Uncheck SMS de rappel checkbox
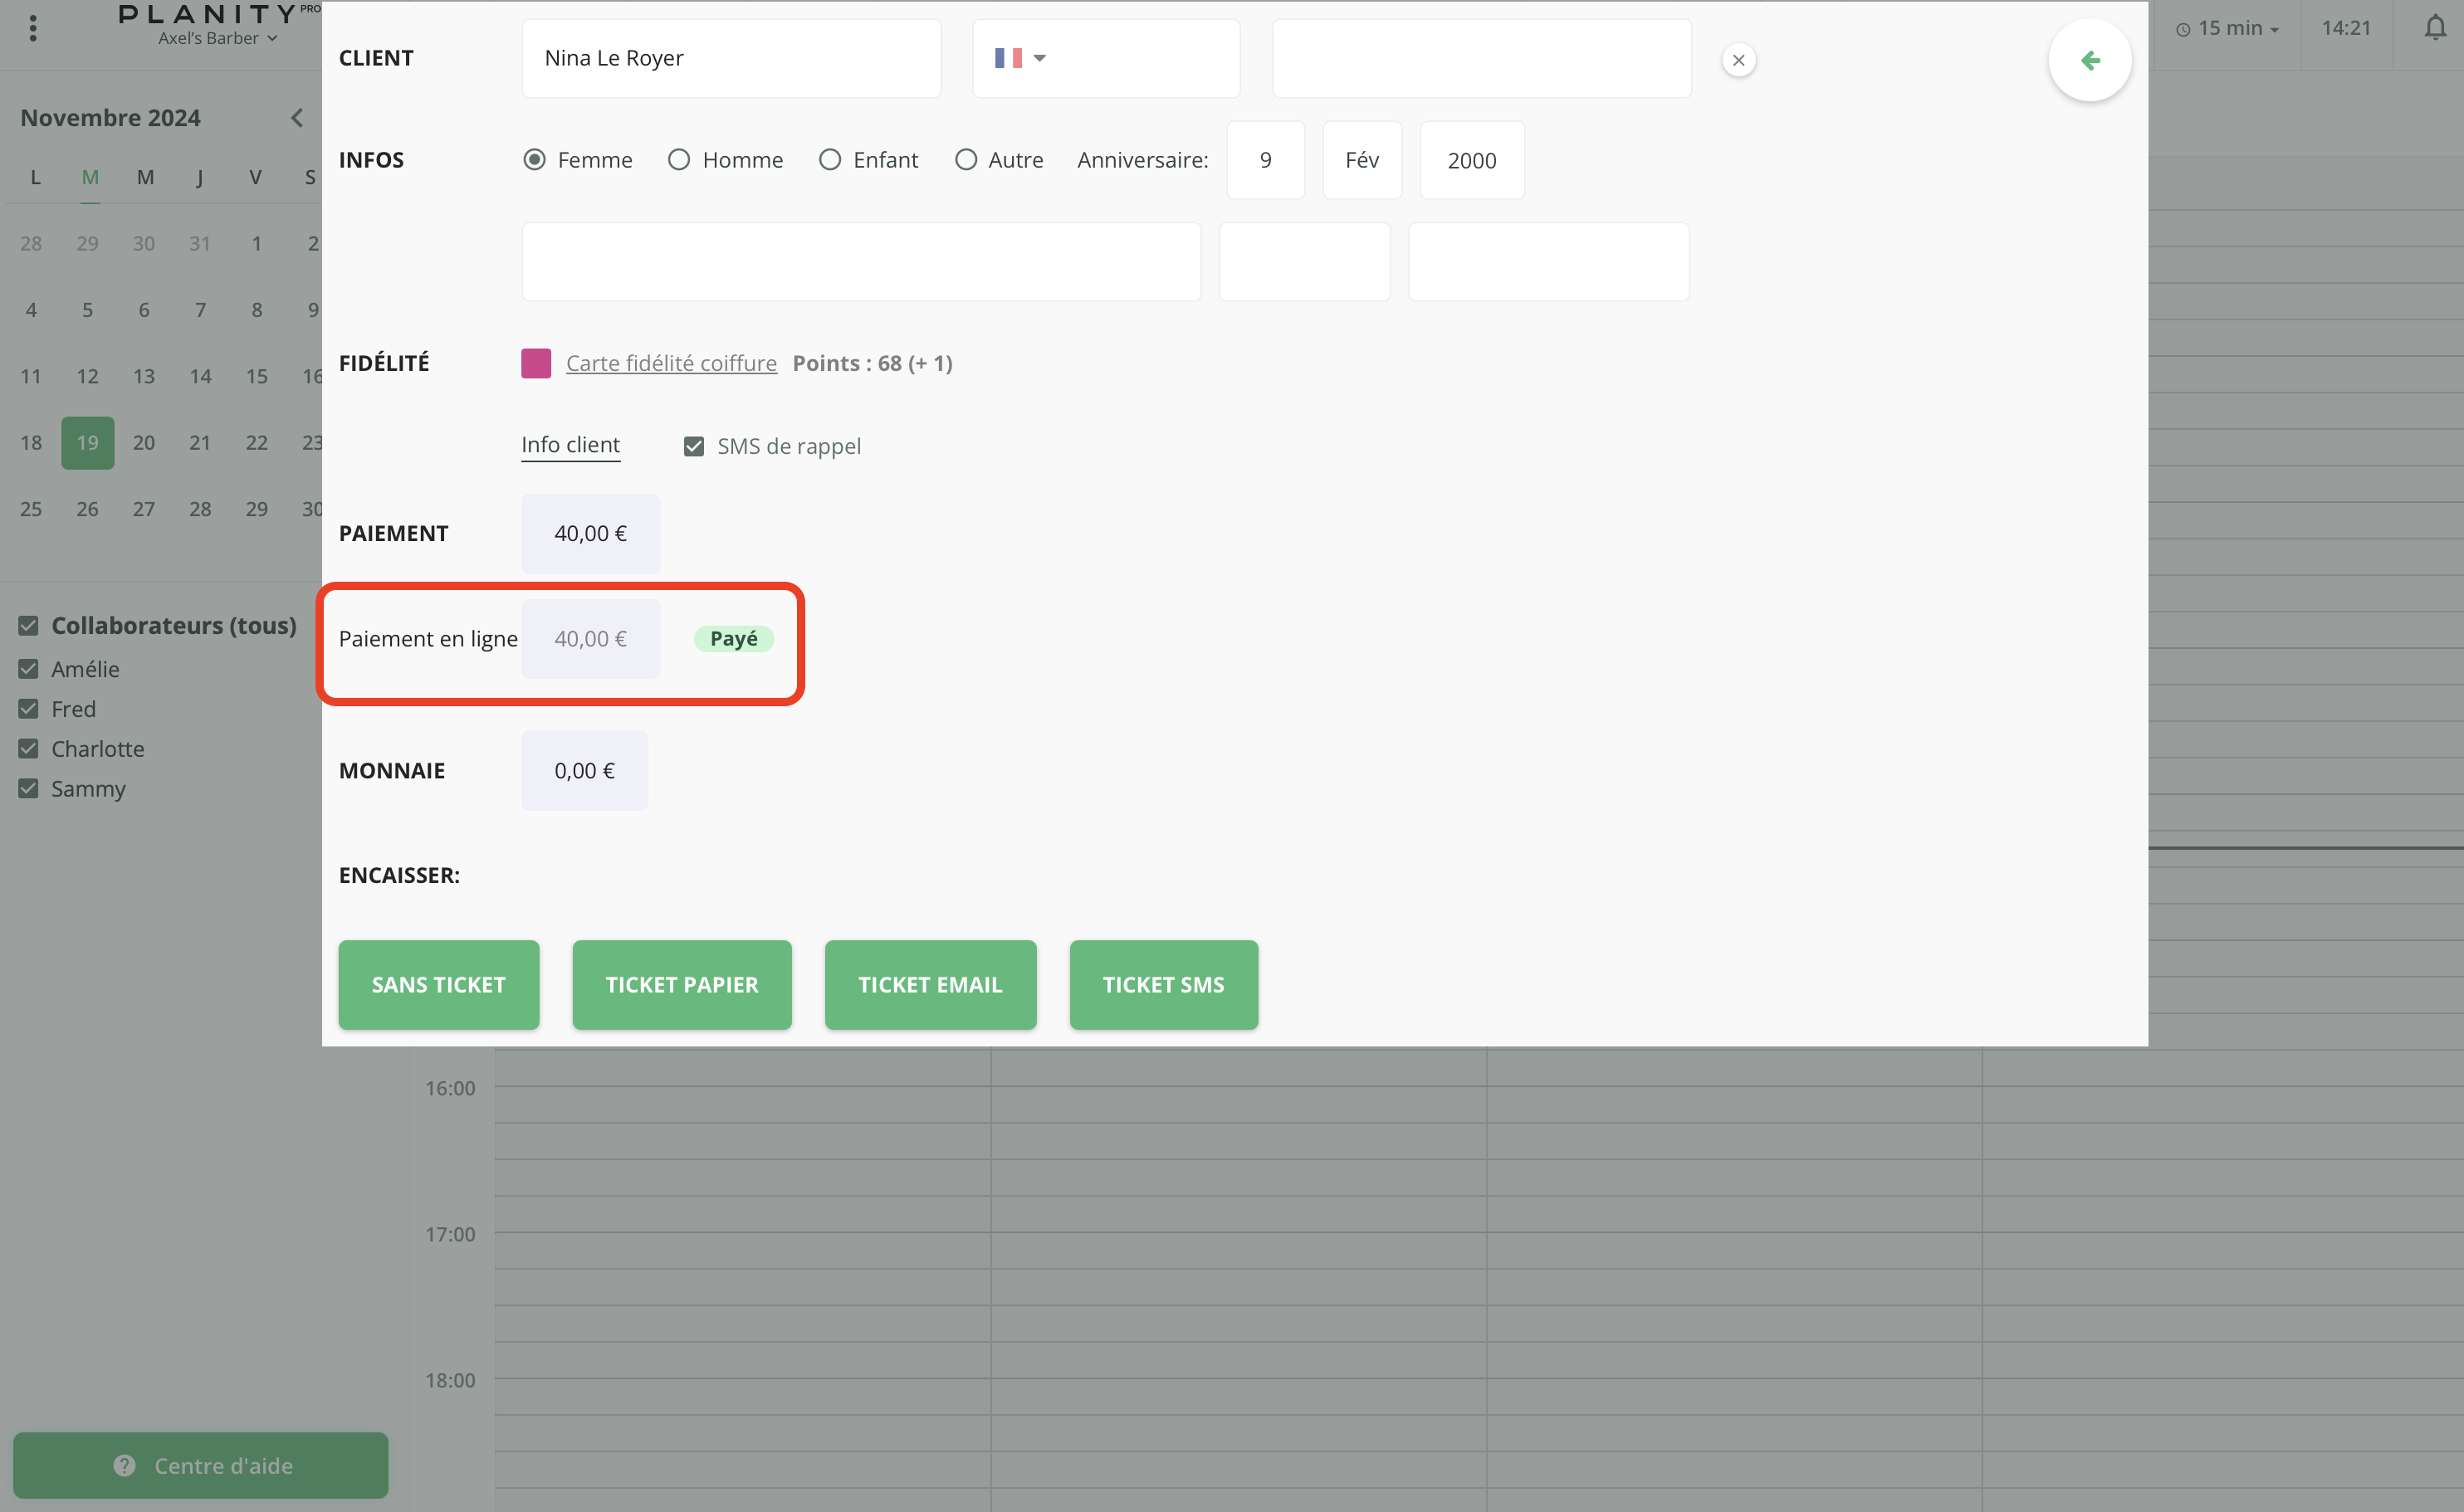The width and height of the screenshot is (2464, 1512). (x=693, y=446)
